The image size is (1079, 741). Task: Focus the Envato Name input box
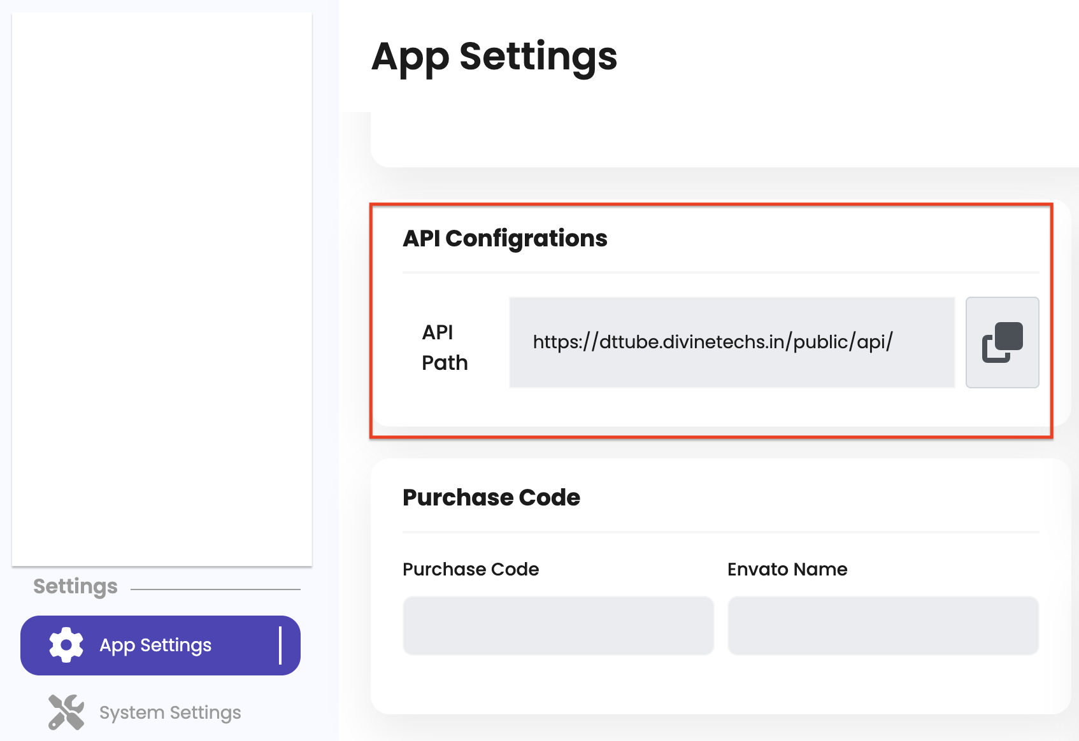(883, 625)
